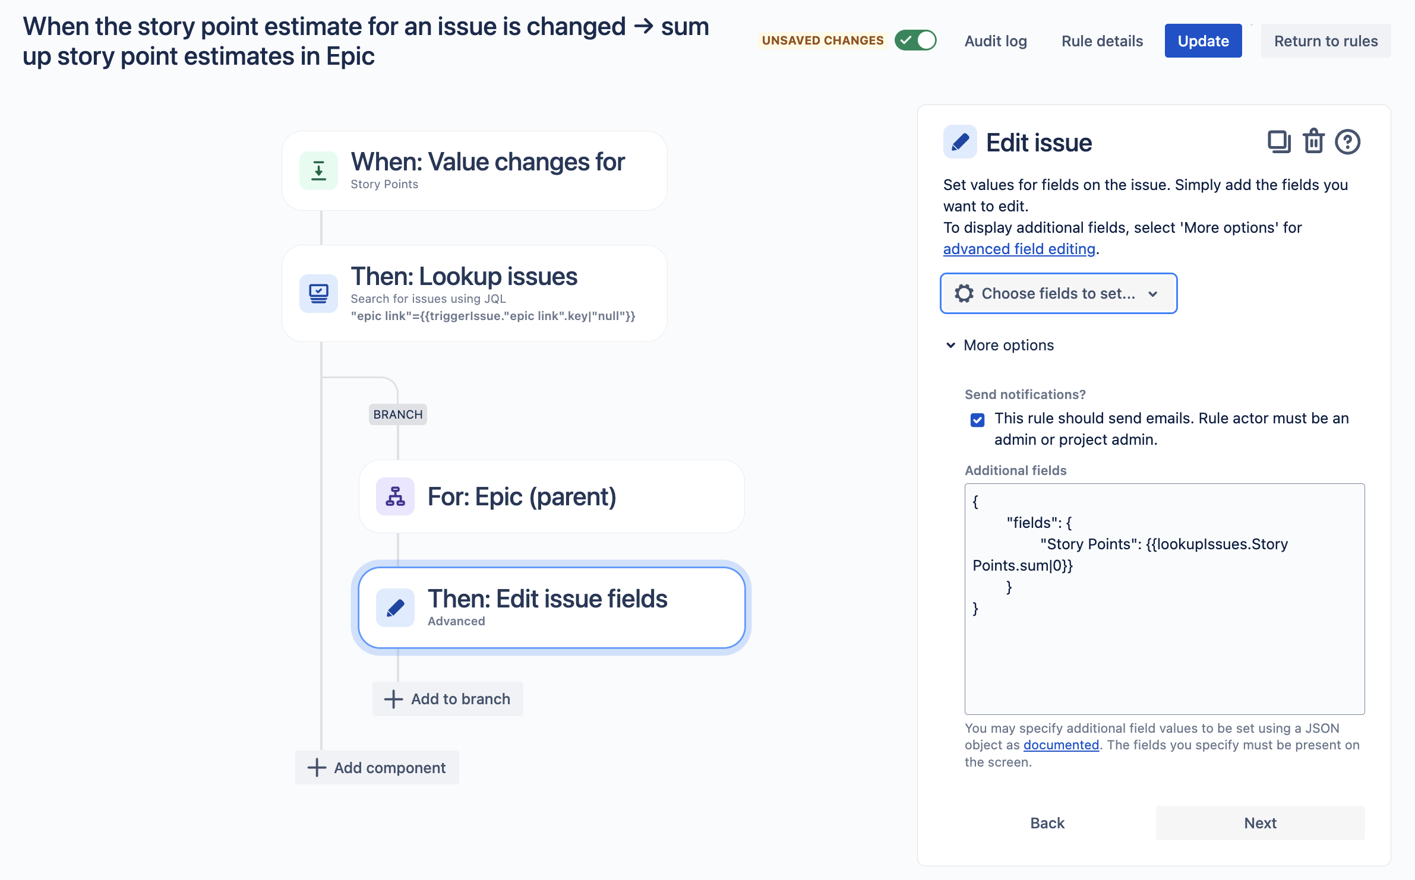
Task: Select the Then: Edit issue fields card
Action: coord(552,607)
